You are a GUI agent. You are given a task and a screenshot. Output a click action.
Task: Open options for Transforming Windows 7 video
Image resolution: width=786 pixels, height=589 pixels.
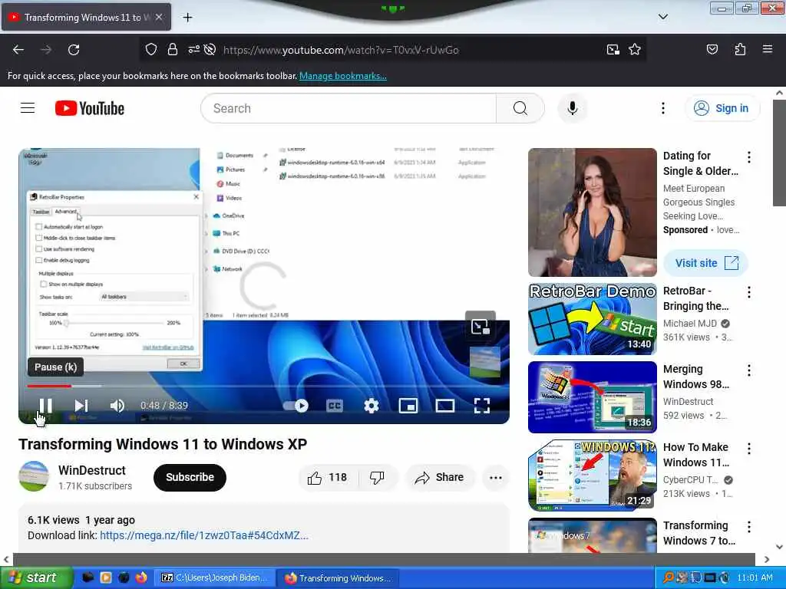(x=749, y=526)
